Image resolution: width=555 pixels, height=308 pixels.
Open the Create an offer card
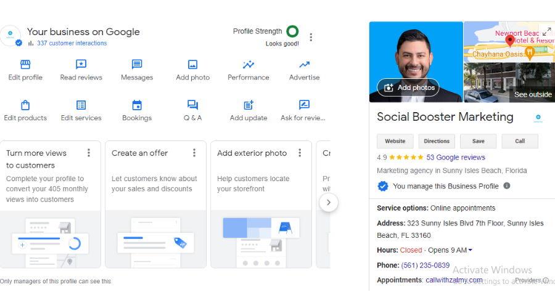(156, 204)
